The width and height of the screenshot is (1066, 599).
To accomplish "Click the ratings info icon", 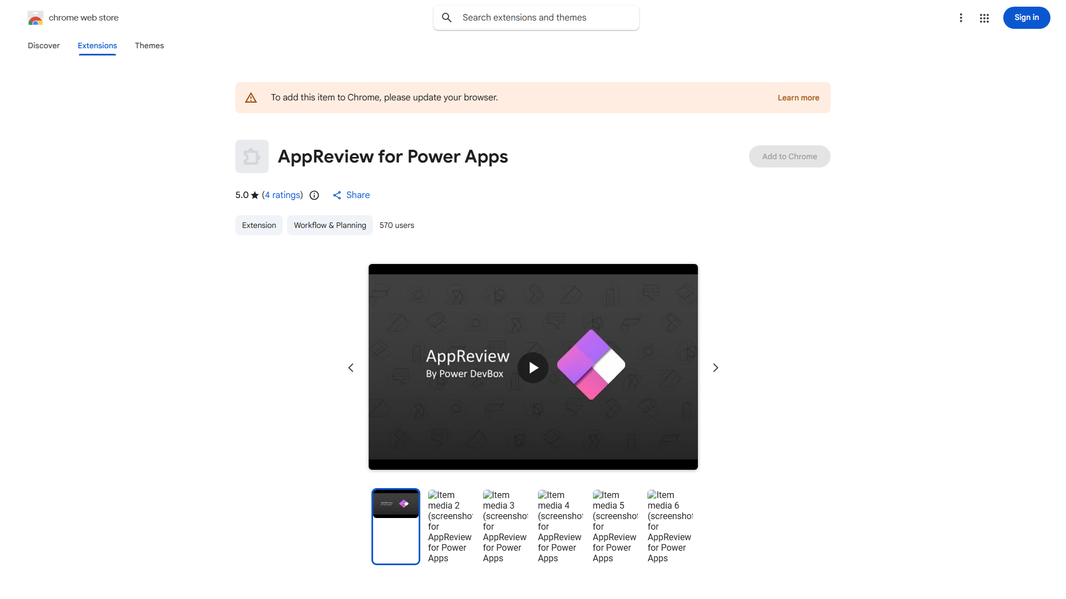I will click(x=314, y=195).
